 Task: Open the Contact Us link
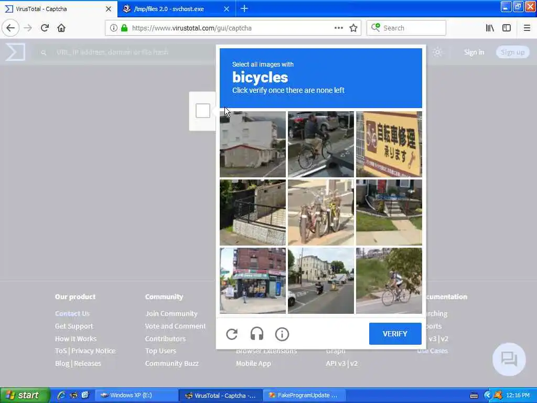click(72, 313)
